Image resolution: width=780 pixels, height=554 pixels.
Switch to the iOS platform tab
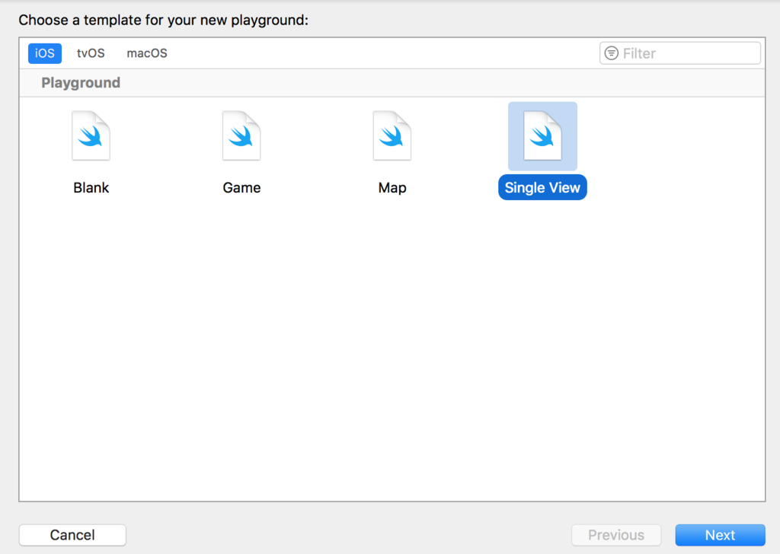click(45, 53)
